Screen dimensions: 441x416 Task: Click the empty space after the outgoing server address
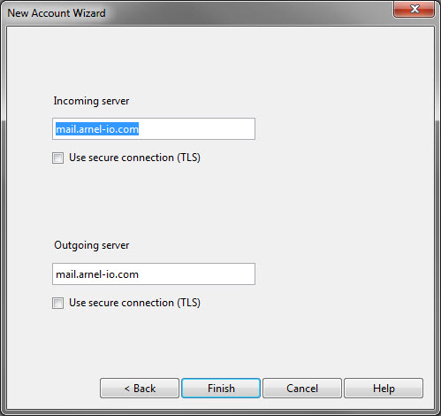click(196, 274)
